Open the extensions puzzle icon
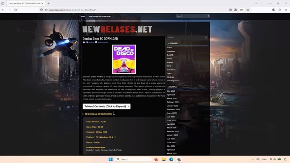Screen dimensions: 290x163 280,10
